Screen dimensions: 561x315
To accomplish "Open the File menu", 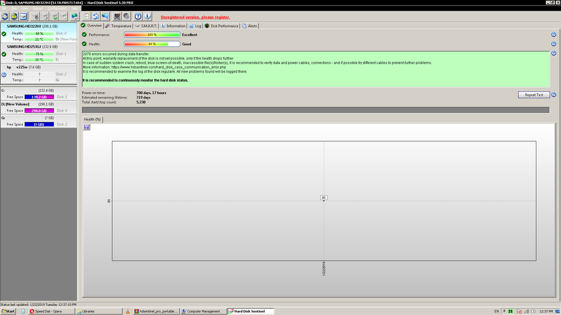I will (x=4, y=8).
